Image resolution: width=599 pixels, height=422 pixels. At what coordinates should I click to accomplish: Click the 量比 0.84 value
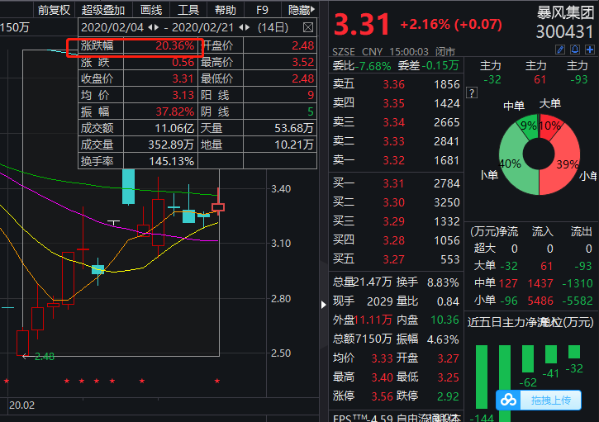448,301
